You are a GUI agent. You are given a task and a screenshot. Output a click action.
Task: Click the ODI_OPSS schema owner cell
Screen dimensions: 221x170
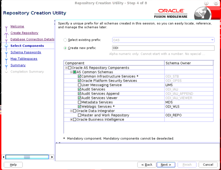pos(189,81)
